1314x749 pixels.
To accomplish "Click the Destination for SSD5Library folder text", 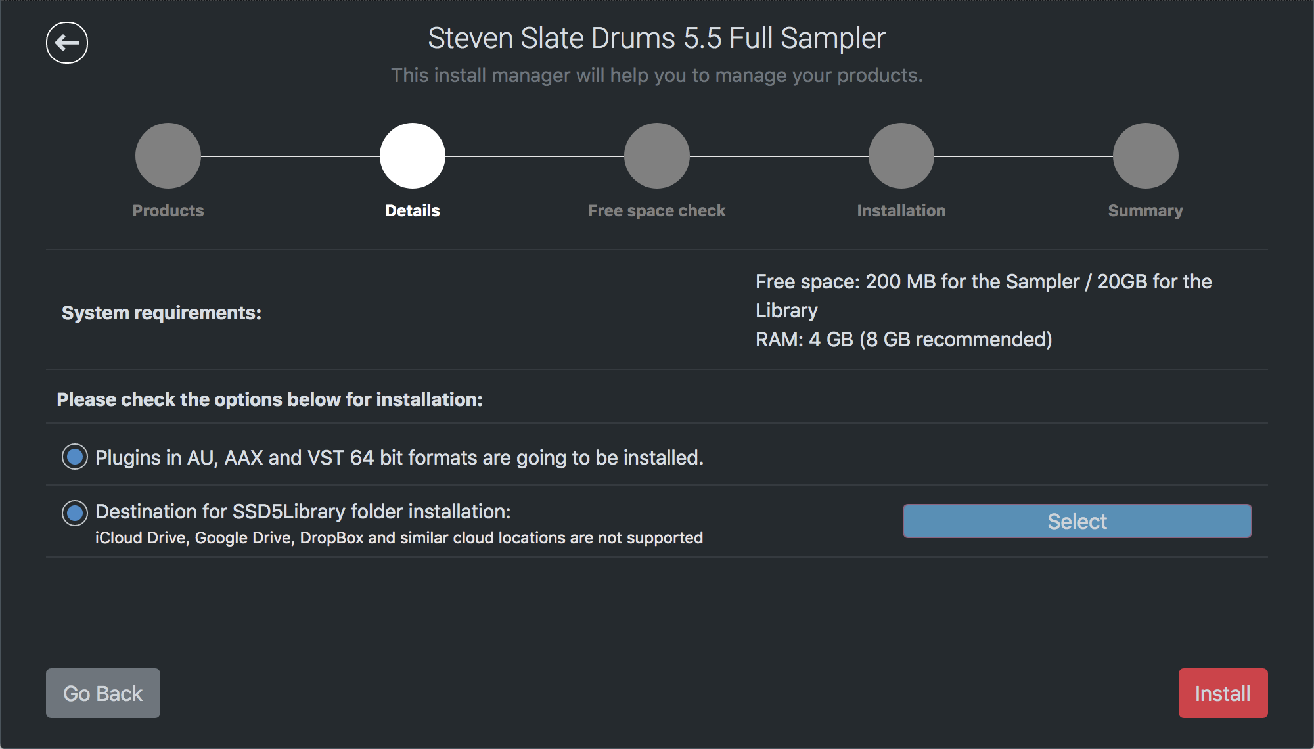I will 303,512.
